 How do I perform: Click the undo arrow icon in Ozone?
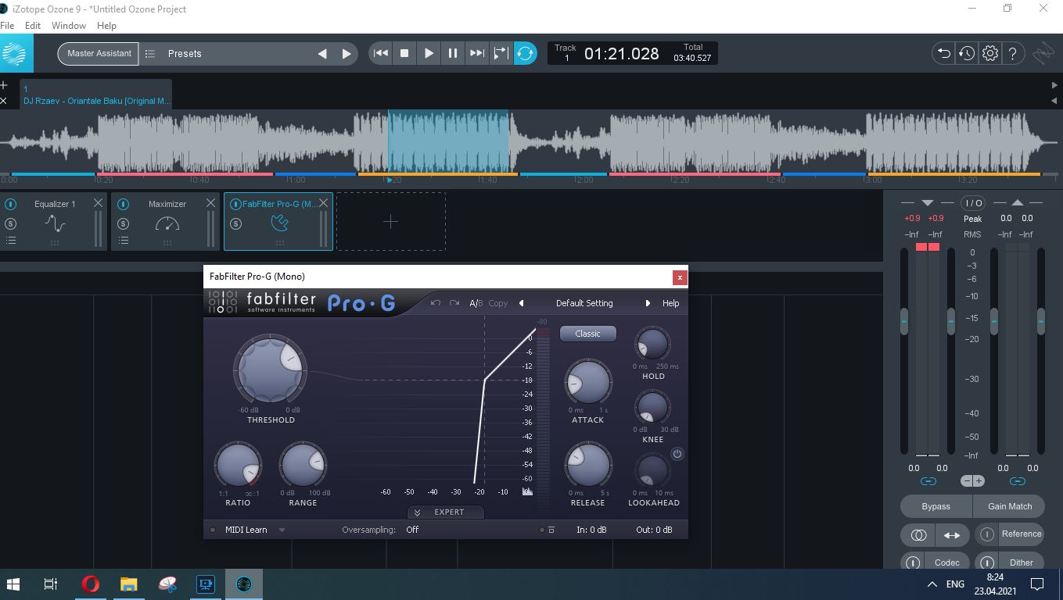click(x=943, y=53)
